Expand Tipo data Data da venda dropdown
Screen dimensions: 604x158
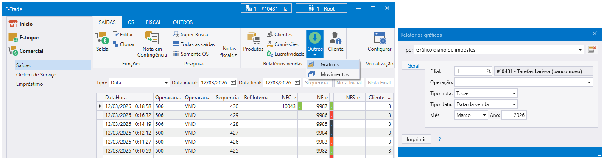point(514,104)
